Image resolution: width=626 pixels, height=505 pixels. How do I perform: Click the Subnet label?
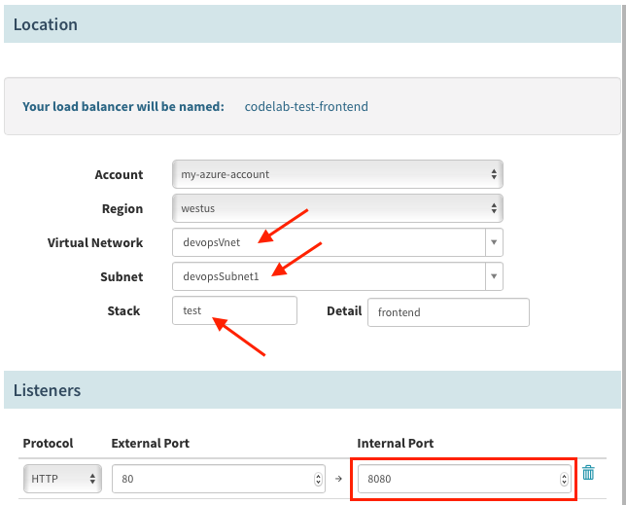[x=122, y=276]
